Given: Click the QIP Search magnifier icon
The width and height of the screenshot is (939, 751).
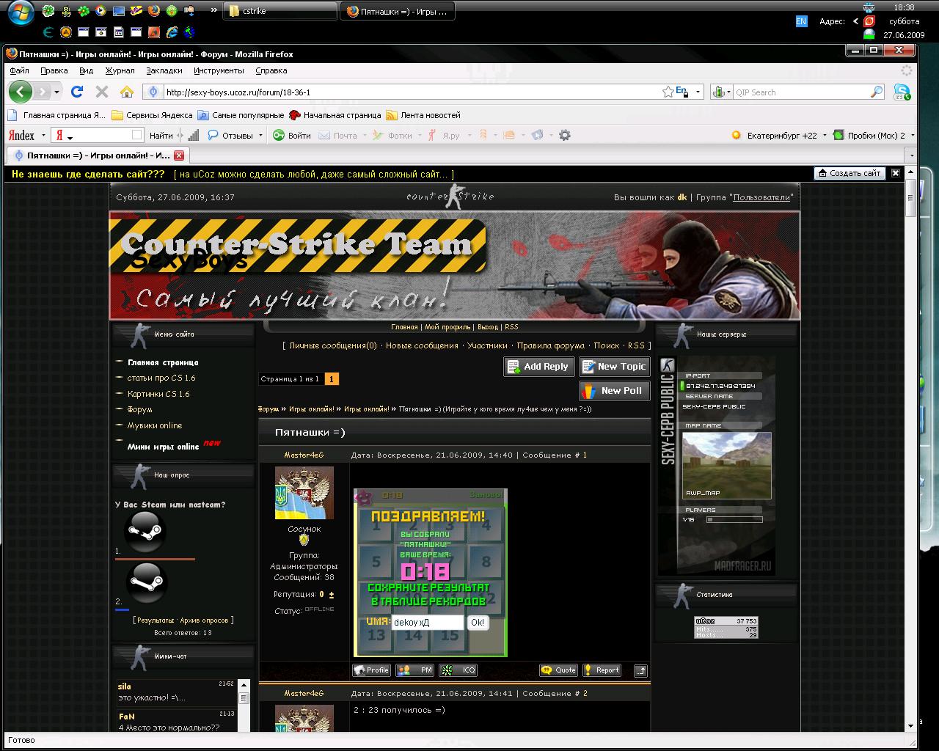Looking at the screenshot, I should [x=877, y=92].
